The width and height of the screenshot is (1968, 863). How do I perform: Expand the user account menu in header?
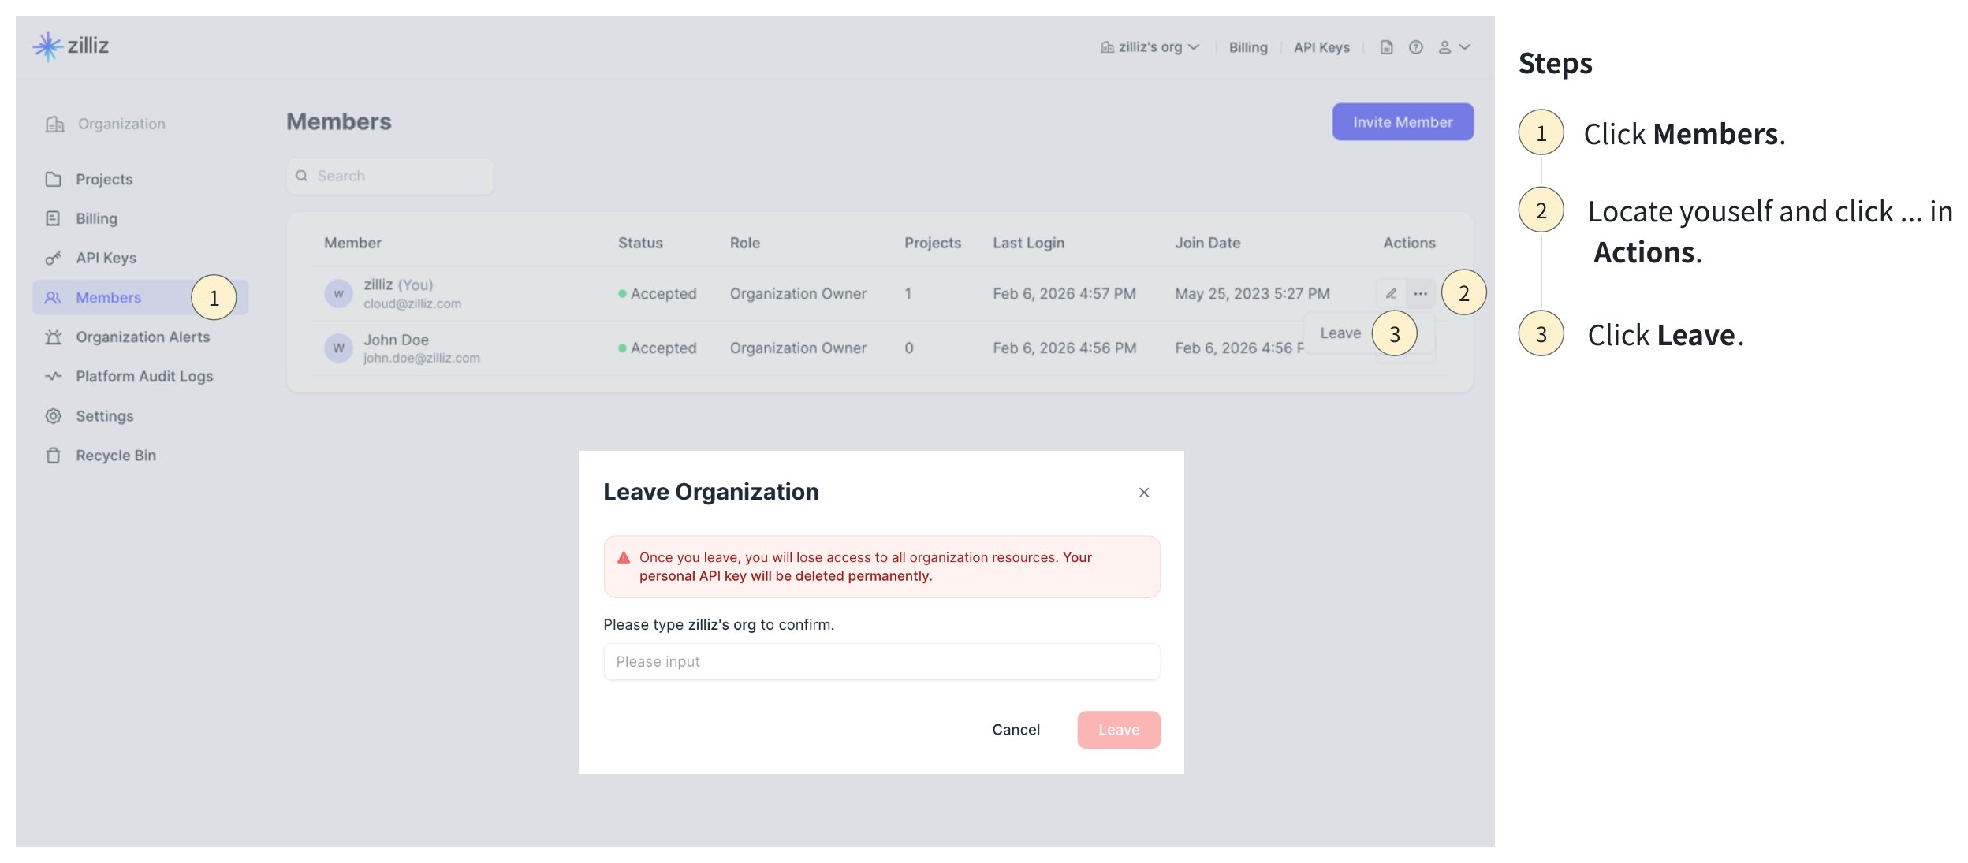(x=1454, y=47)
